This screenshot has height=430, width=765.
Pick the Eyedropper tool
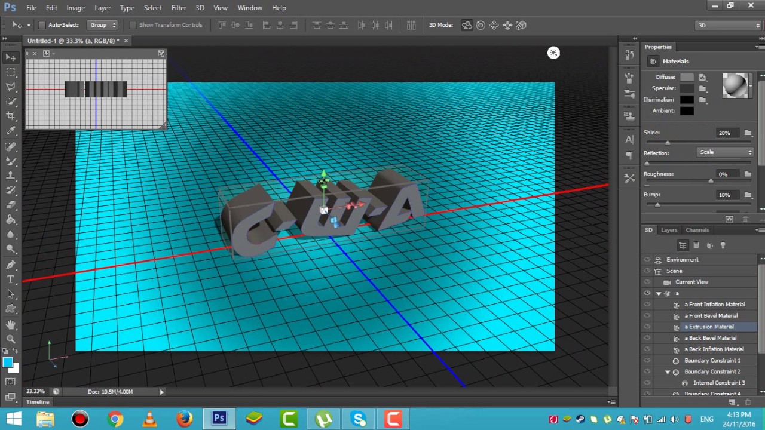point(11,131)
